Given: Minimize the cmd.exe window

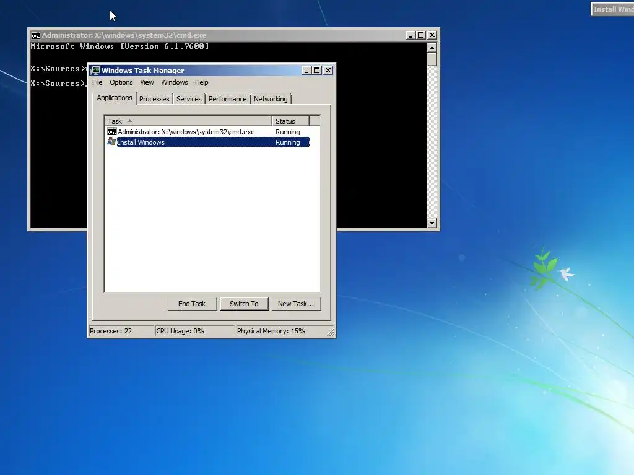Looking at the screenshot, I should [410, 35].
